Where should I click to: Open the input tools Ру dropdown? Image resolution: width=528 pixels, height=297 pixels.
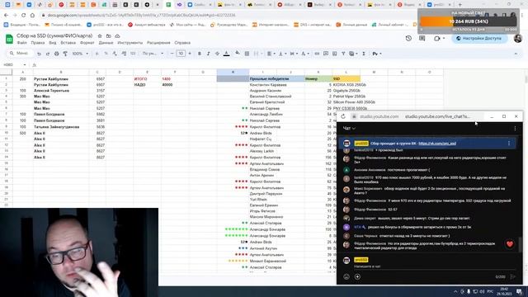[377, 54]
